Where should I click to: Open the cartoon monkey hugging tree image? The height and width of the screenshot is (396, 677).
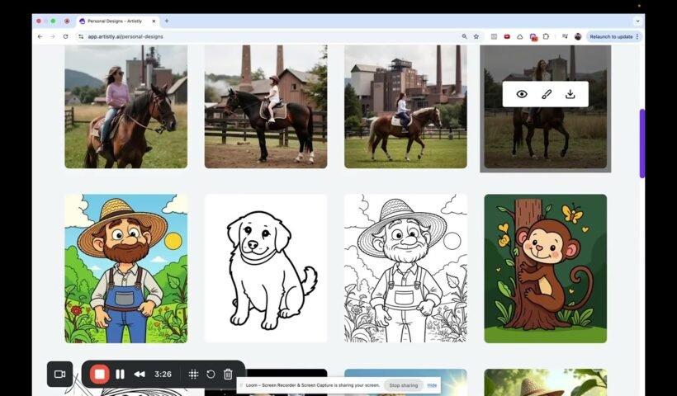(x=545, y=268)
